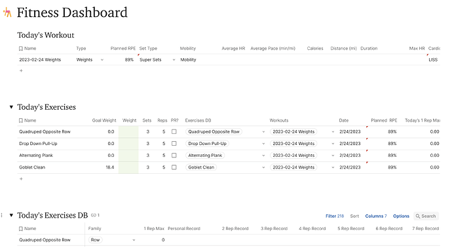Click the Set Type column header
This screenshot has width=452, height=247.
[x=148, y=48]
